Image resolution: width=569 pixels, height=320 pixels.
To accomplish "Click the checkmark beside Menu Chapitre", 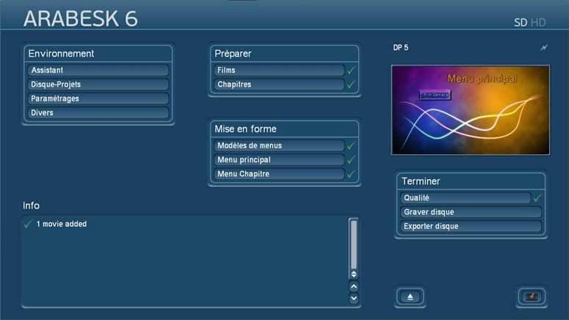I will click(350, 174).
